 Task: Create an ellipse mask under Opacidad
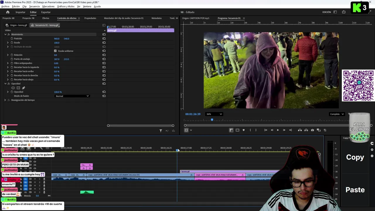13,88
